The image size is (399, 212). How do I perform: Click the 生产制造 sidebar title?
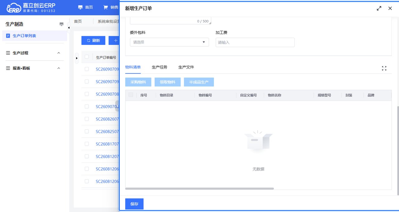tap(14, 24)
